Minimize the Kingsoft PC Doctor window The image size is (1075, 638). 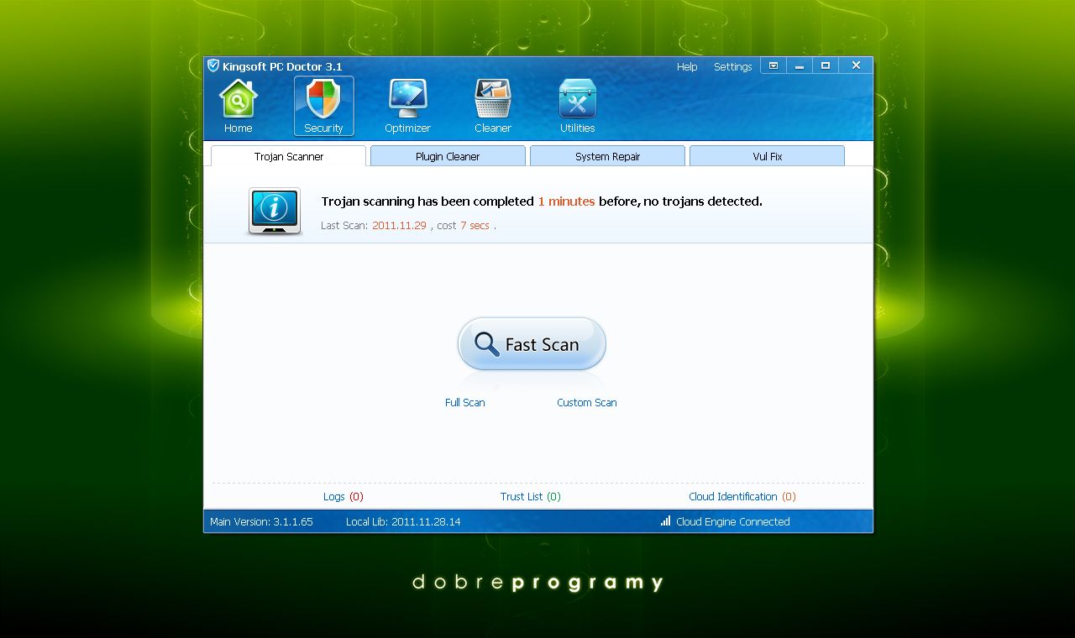click(800, 65)
